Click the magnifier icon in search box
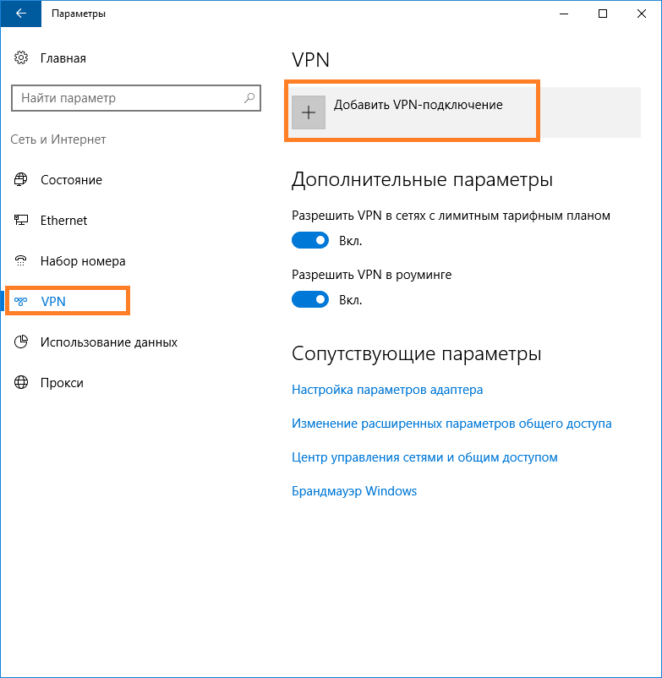The width and height of the screenshot is (662, 678). (249, 98)
